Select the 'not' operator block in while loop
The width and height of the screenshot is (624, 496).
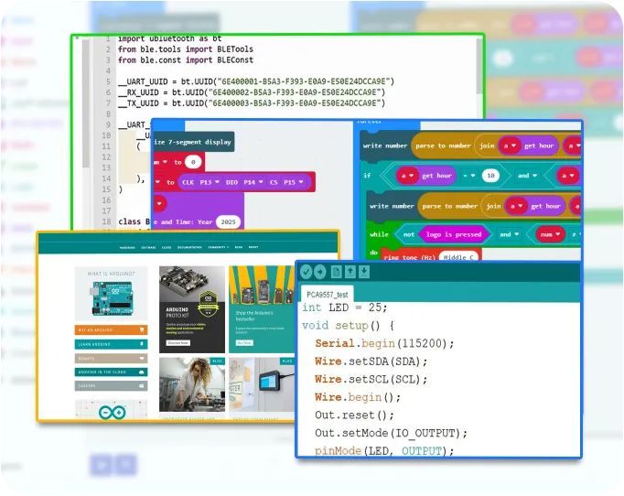point(409,234)
